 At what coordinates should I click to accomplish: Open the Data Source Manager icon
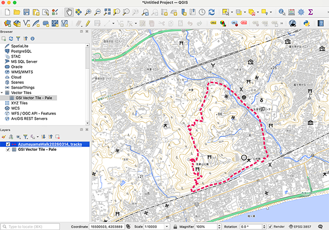(x=8, y=23)
